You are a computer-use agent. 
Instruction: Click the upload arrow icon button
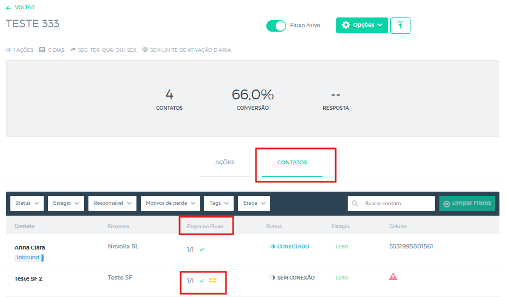[x=400, y=25]
